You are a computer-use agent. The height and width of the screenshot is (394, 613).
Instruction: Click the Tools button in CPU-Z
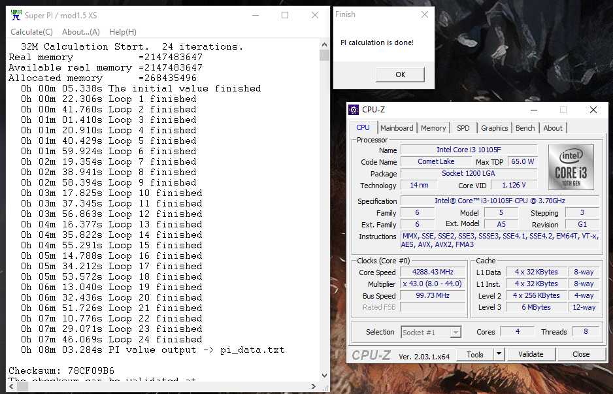pos(475,355)
